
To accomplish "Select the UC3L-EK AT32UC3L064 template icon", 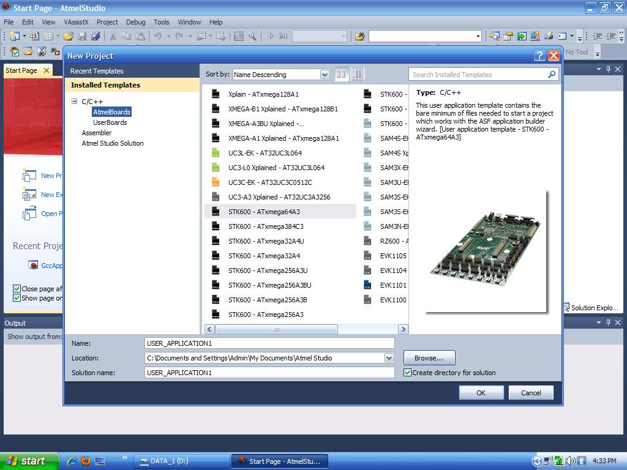I will click(215, 153).
